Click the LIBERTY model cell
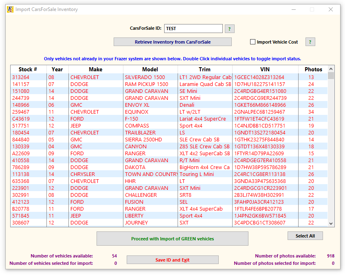The height and width of the screenshot is (275, 345). point(134,216)
